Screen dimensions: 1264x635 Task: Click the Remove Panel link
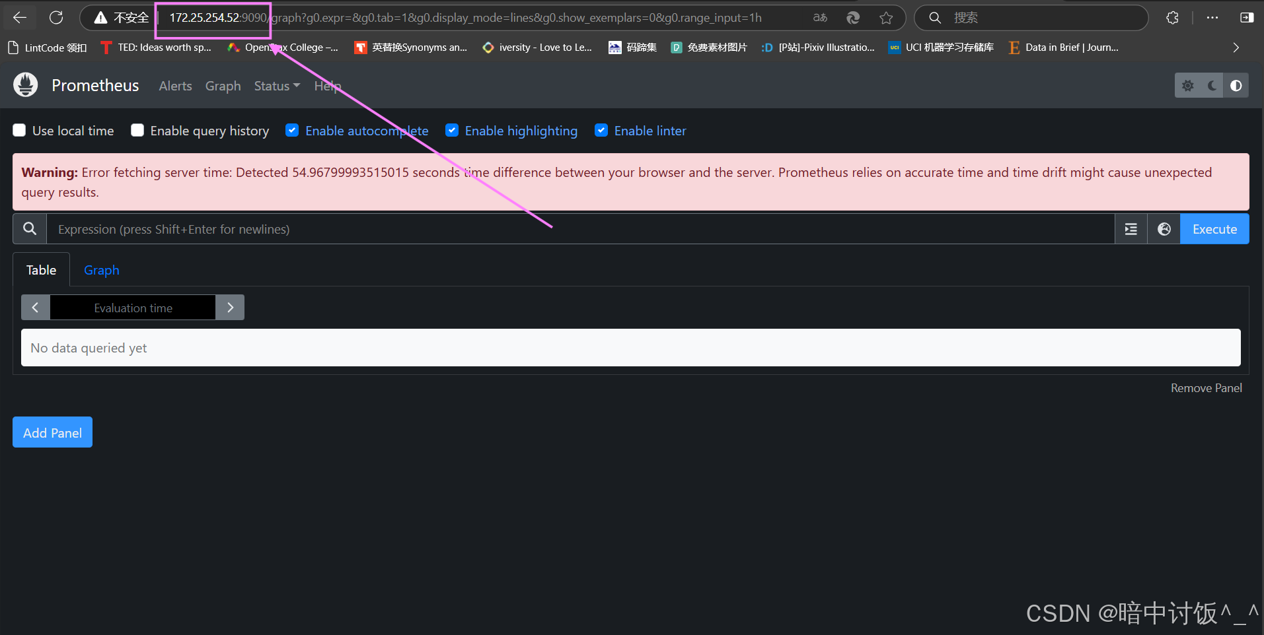1206,388
